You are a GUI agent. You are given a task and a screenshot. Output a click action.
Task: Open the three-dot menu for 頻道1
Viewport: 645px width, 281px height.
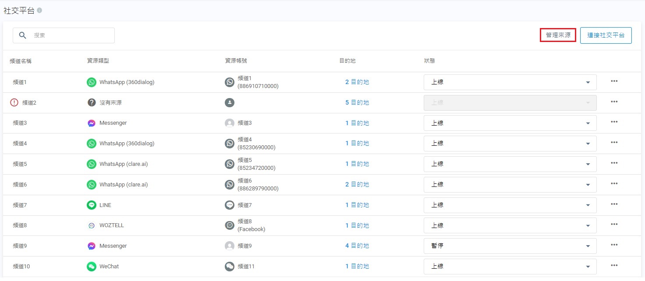click(x=614, y=81)
